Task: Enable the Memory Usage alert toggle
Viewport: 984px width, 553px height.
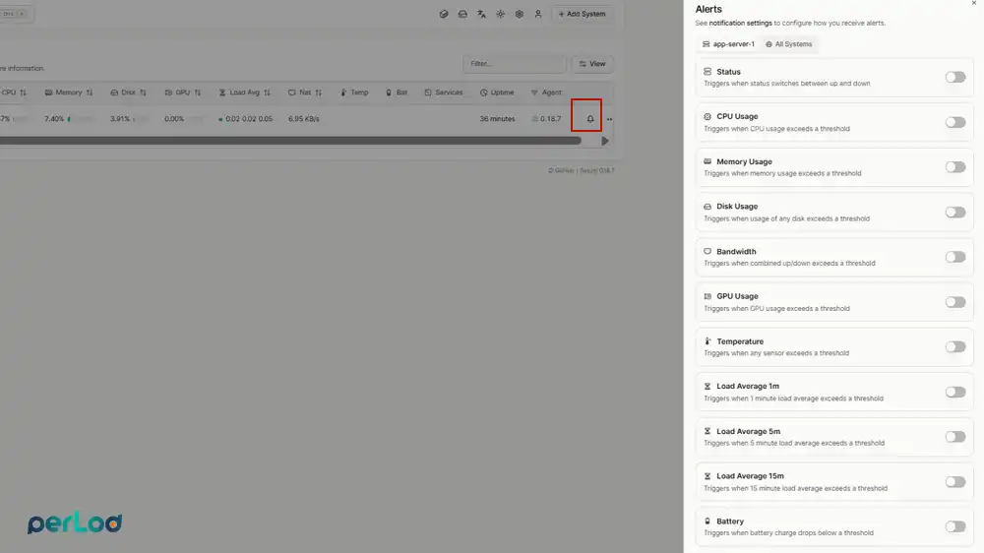Action: (955, 167)
